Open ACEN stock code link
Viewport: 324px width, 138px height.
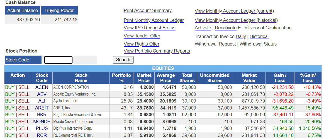pyautogui.click(x=42, y=87)
